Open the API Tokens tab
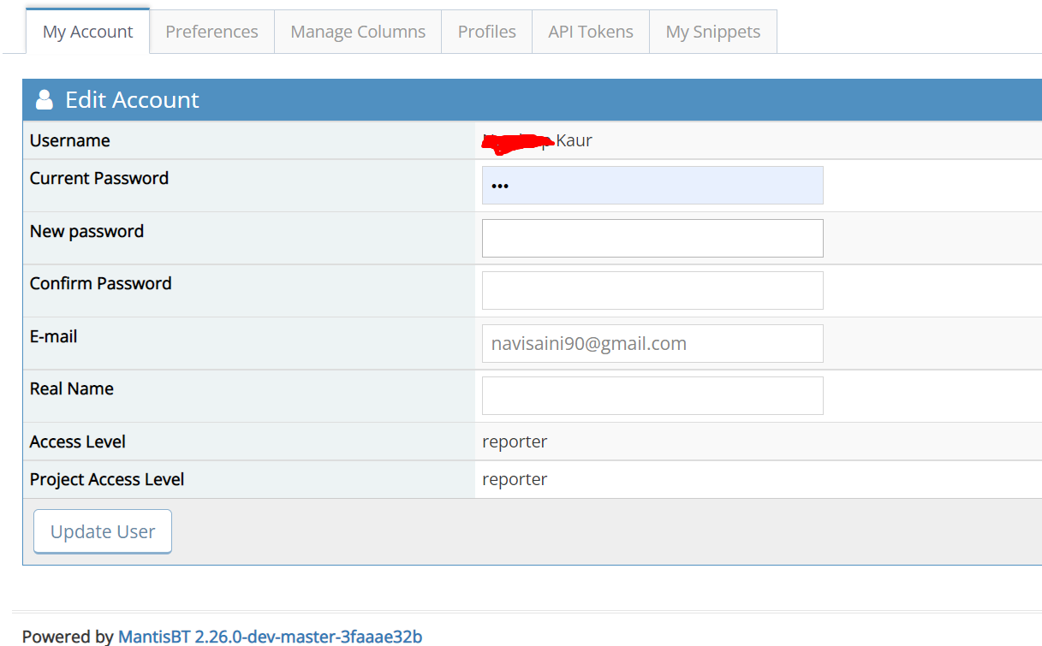 (x=591, y=32)
